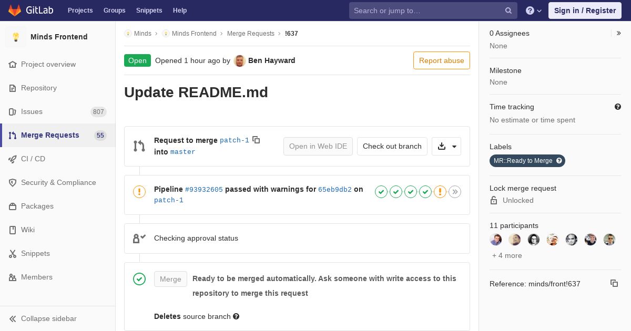Open Repository in sidebar
The image size is (631, 331).
coord(58,88)
